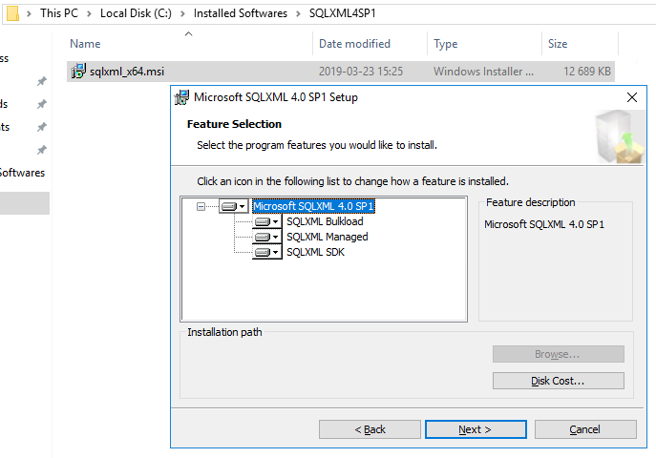
Task: Click the file size 12 689 KB
Action: tap(587, 72)
